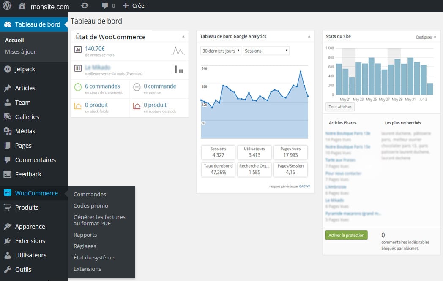This screenshot has height=281, width=443.
Task: Open monsite.com site link
Action: click(50, 7)
